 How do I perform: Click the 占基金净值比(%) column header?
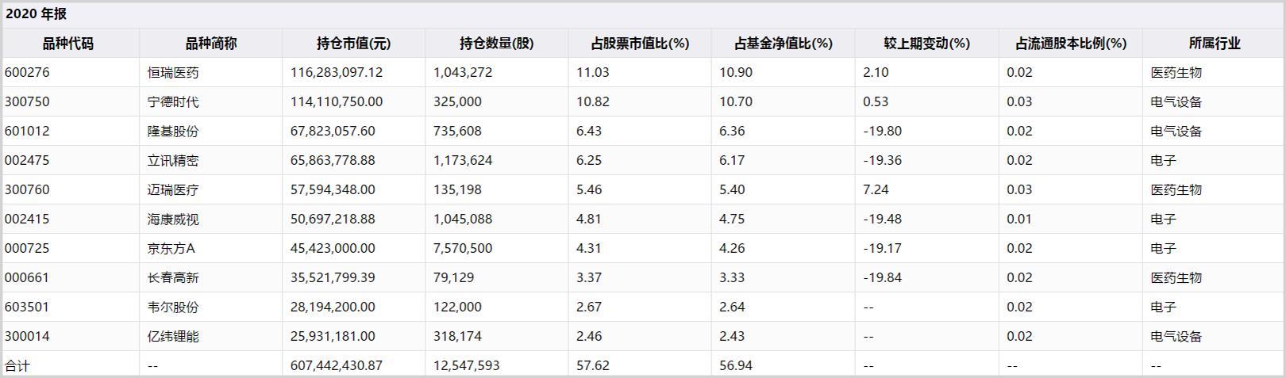pyautogui.click(x=783, y=44)
